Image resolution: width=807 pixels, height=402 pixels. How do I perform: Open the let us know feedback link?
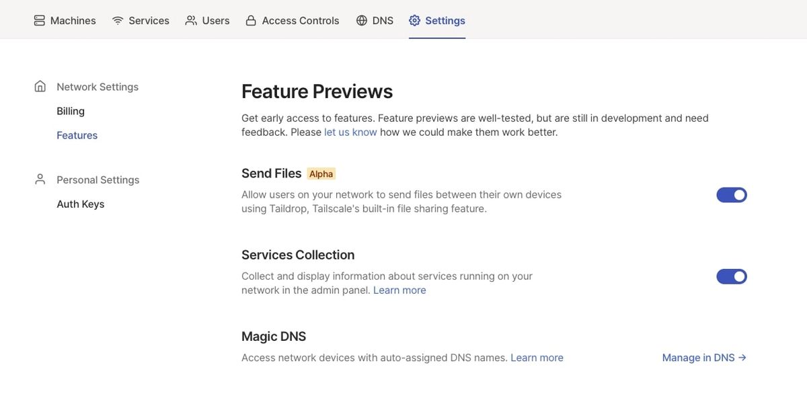[x=350, y=131]
